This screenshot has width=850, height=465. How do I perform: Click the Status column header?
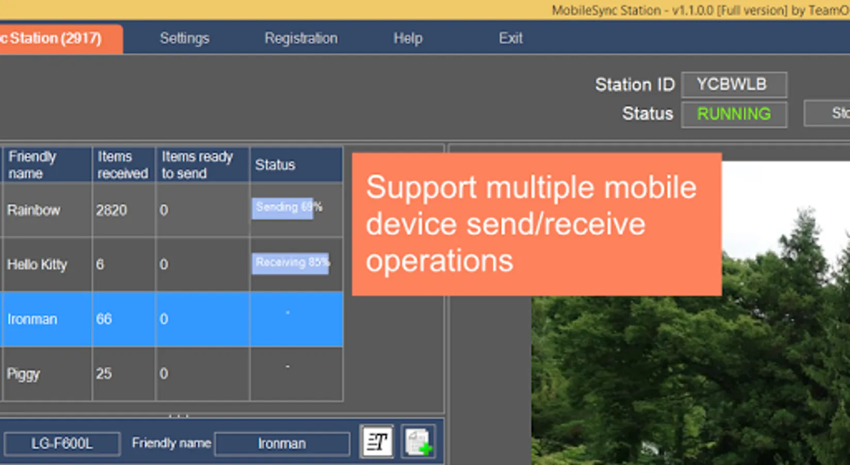pyautogui.click(x=296, y=165)
